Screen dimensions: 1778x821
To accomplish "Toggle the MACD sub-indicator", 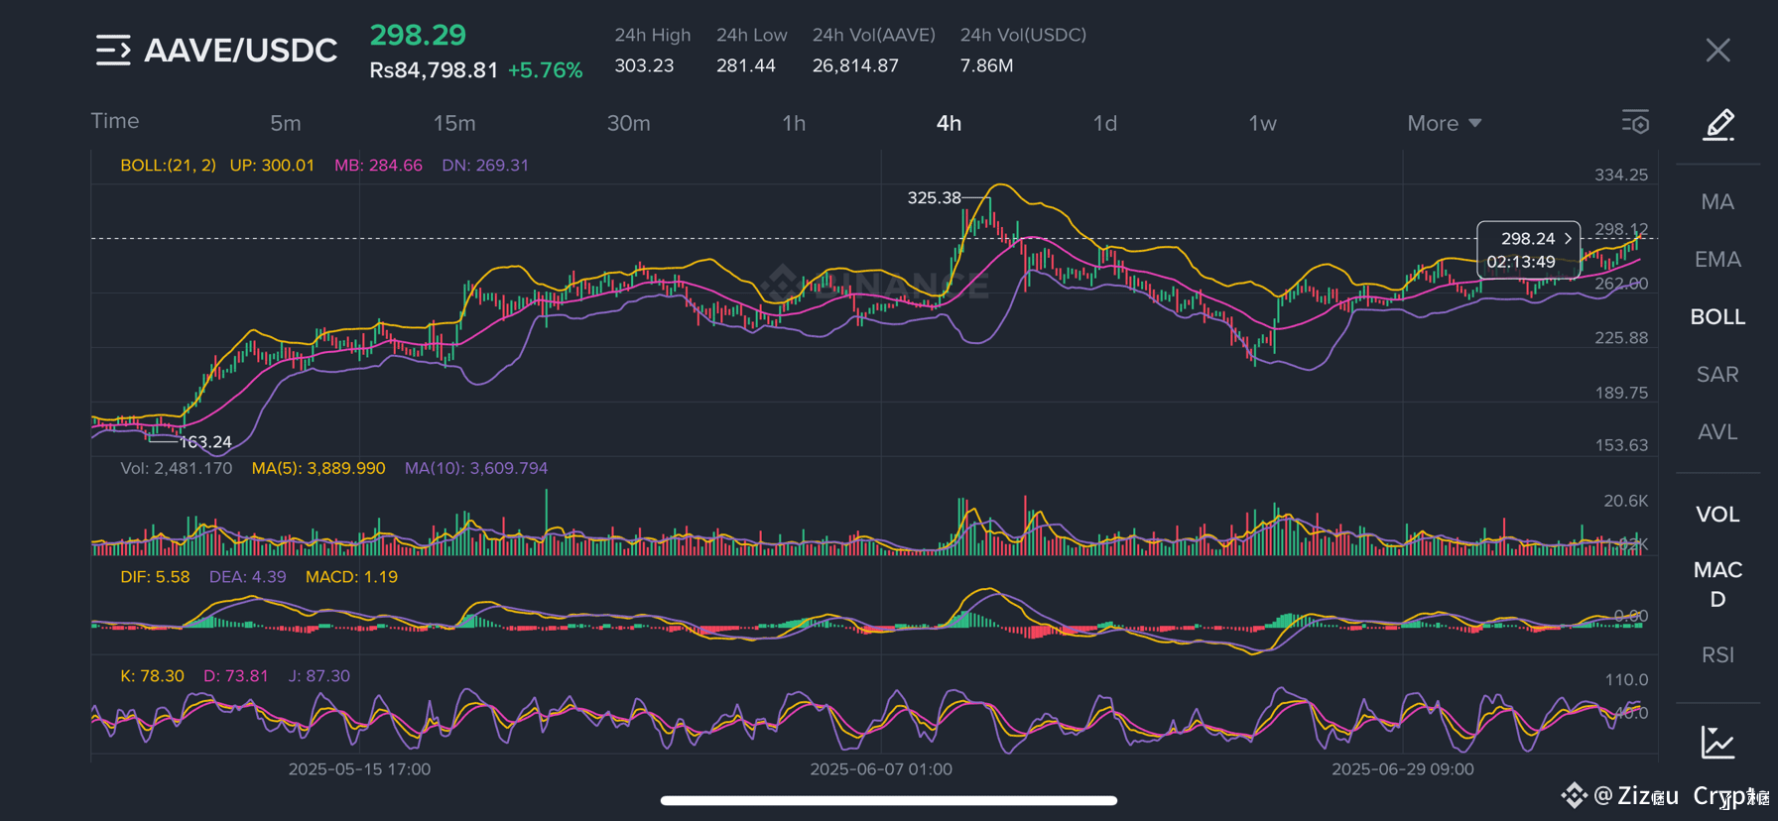I will 1717,584.
